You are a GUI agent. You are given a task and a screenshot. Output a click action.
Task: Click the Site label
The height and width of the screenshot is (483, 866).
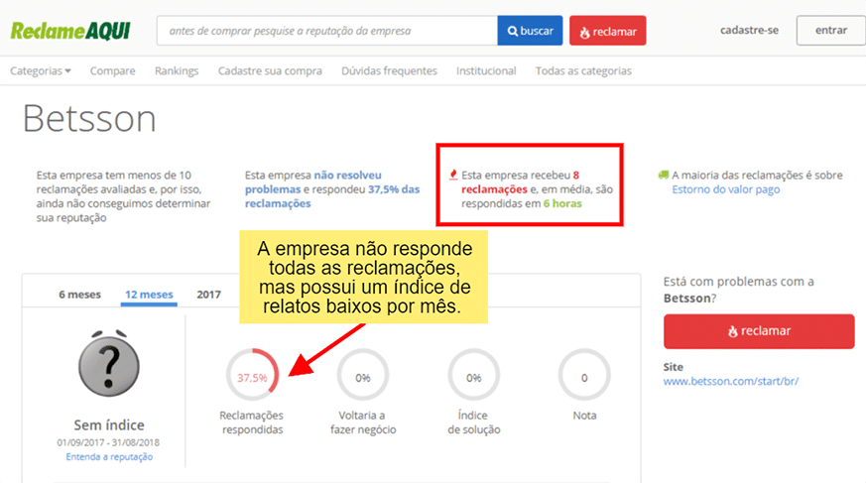[674, 367]
